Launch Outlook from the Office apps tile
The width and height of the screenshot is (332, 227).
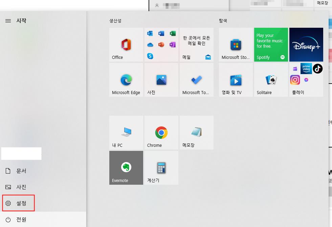click(x=150, y=33)
